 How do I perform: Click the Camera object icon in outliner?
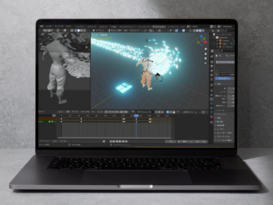(220, 41)
